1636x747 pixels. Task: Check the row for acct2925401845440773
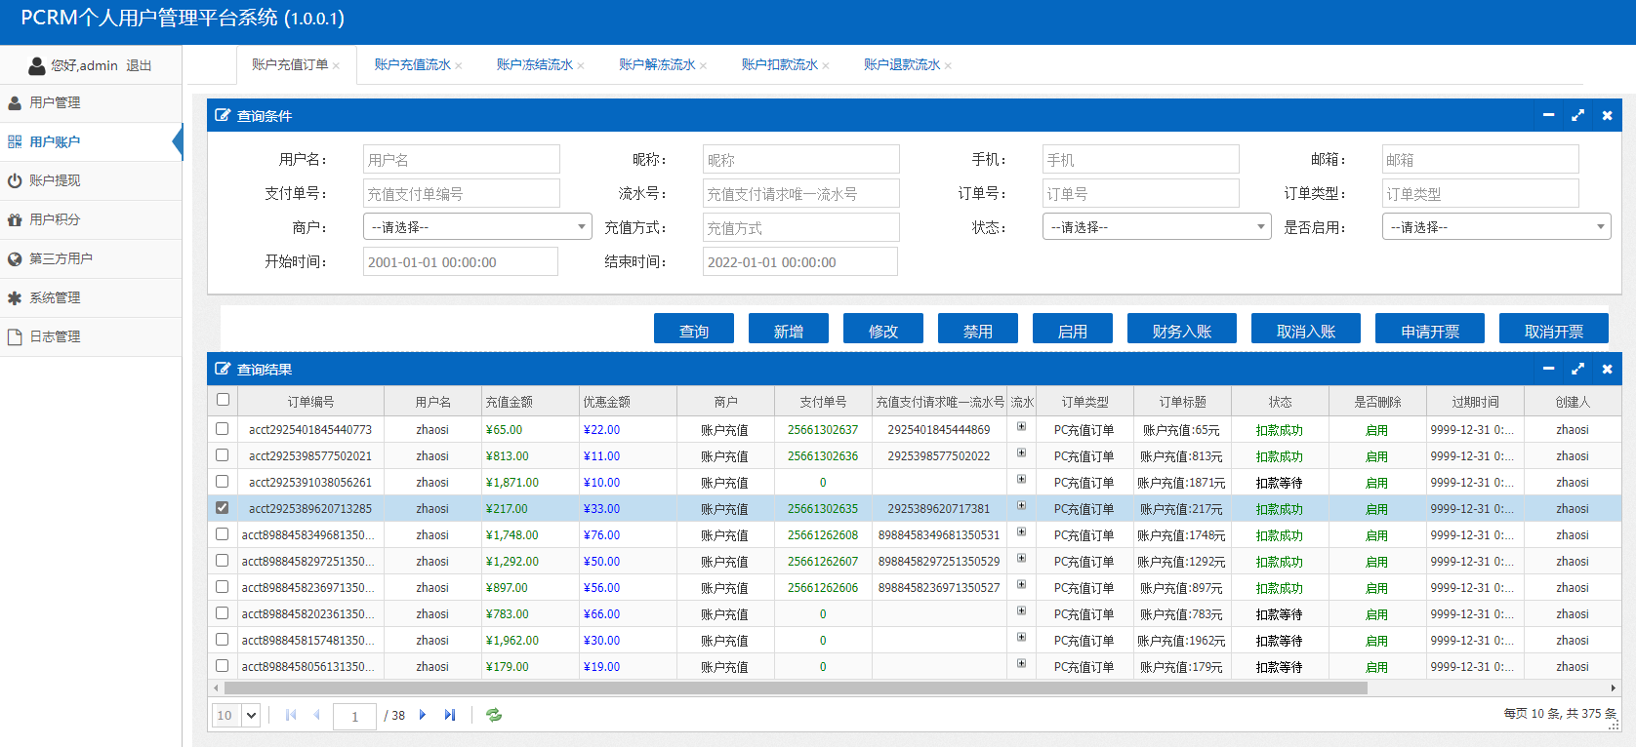pos(223,429)
